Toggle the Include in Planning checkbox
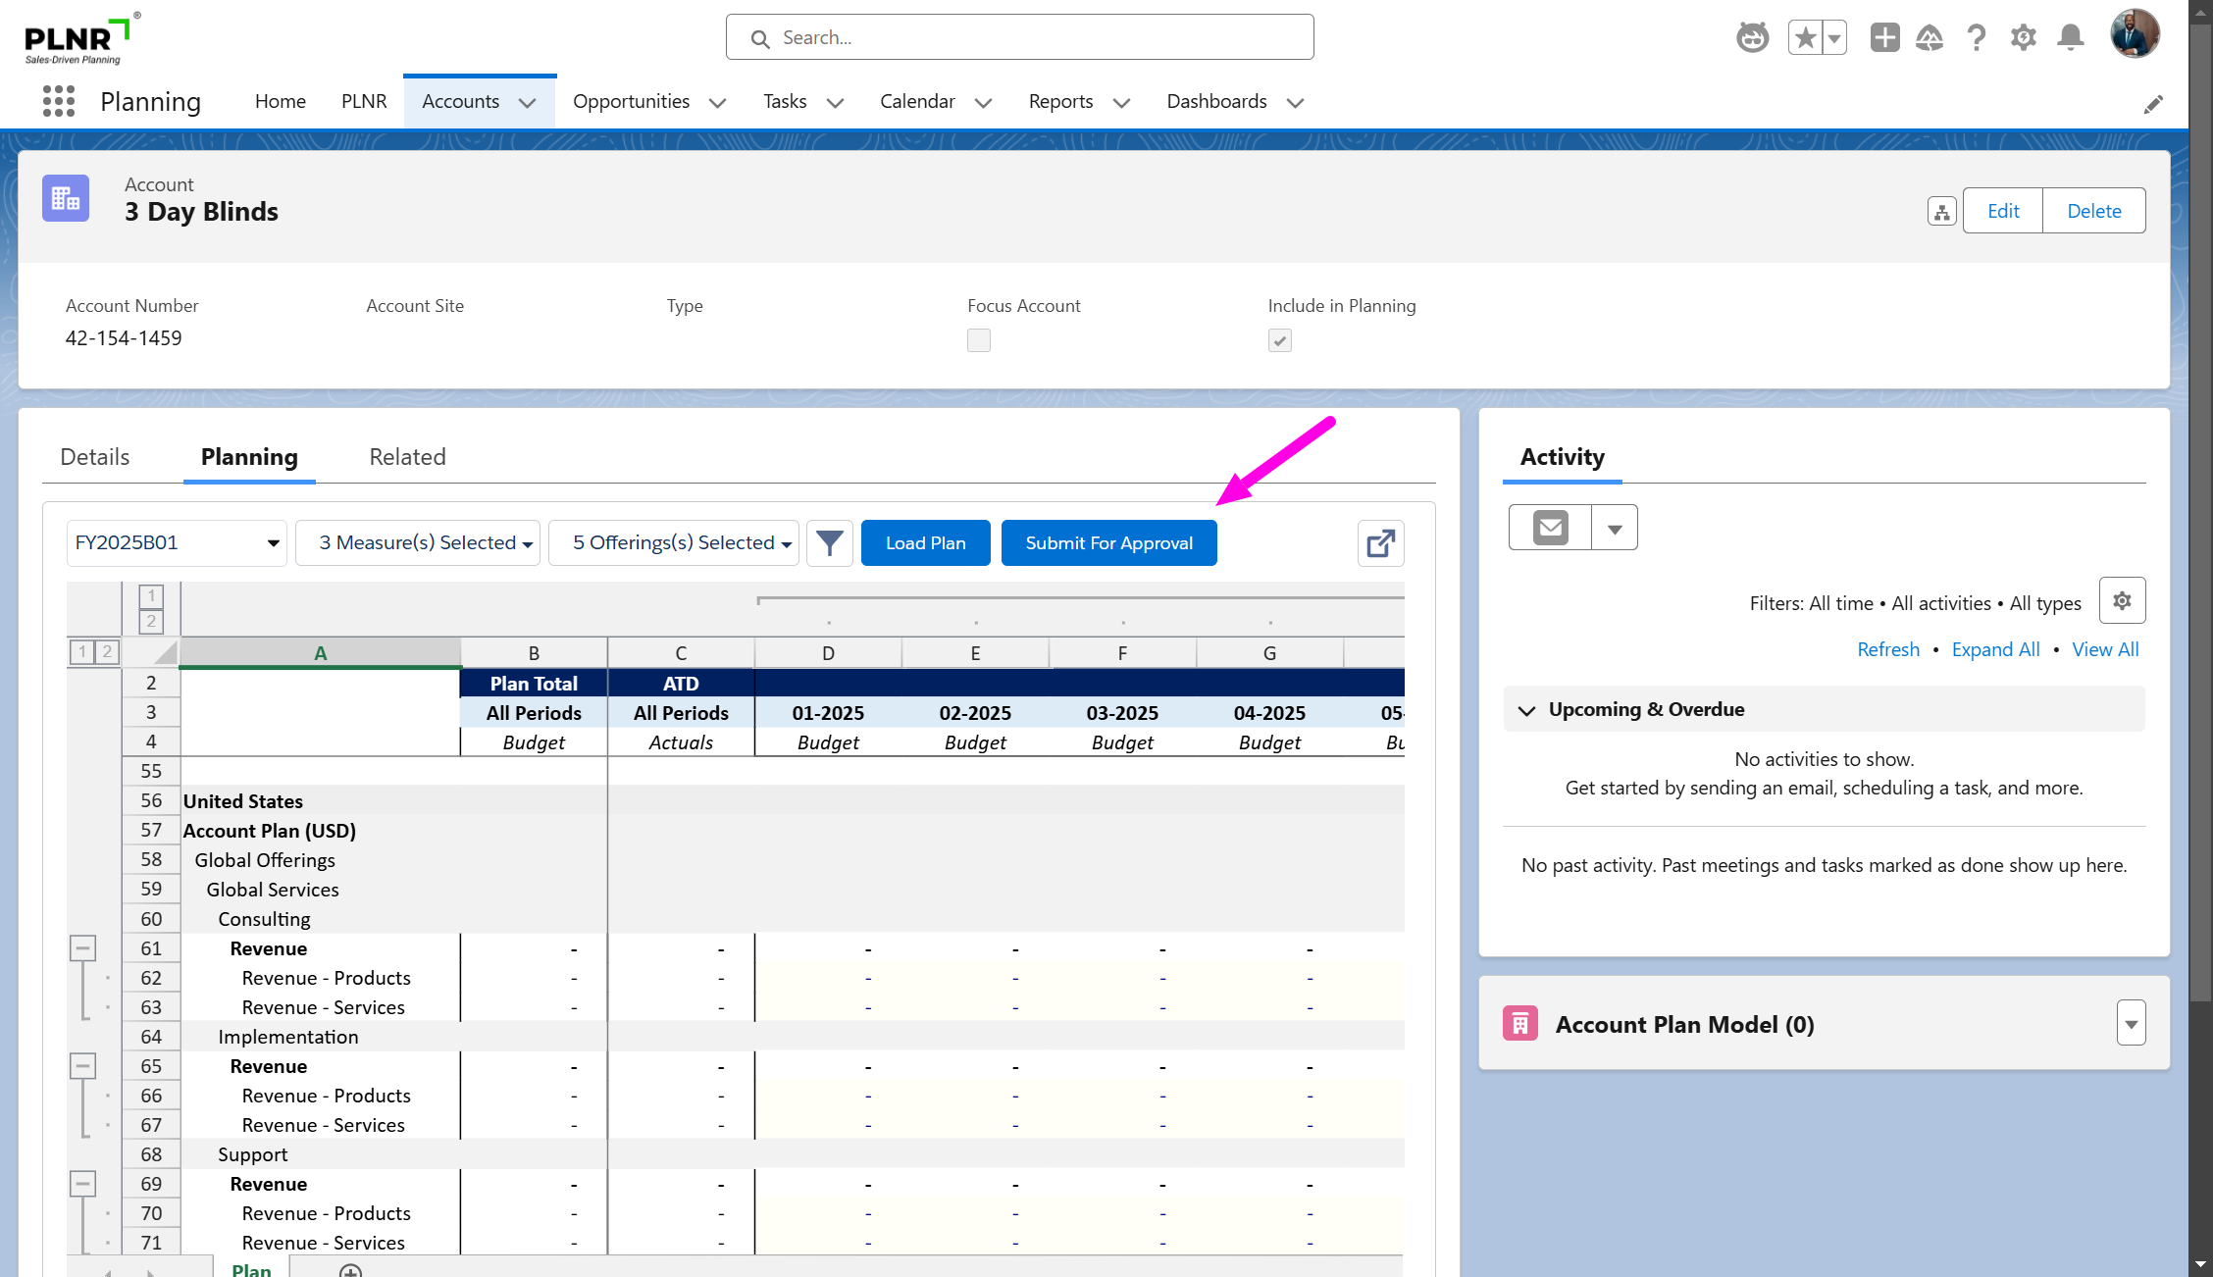This screenshot has height=1277, width=2213. 1279,340
